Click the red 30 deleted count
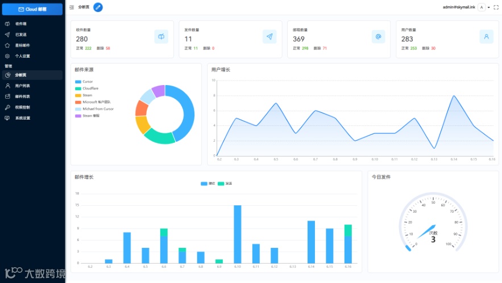502x283 pixels. click(x=433, y=48)
